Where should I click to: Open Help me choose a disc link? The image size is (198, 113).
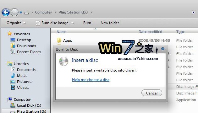coord(91,80)
